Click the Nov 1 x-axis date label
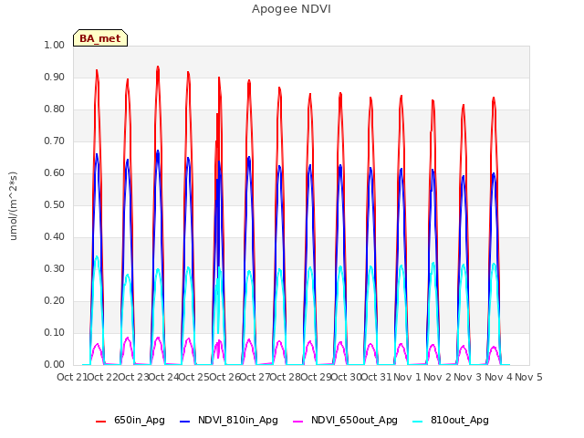This screenshot has height=438, width=584. point(407,377)
